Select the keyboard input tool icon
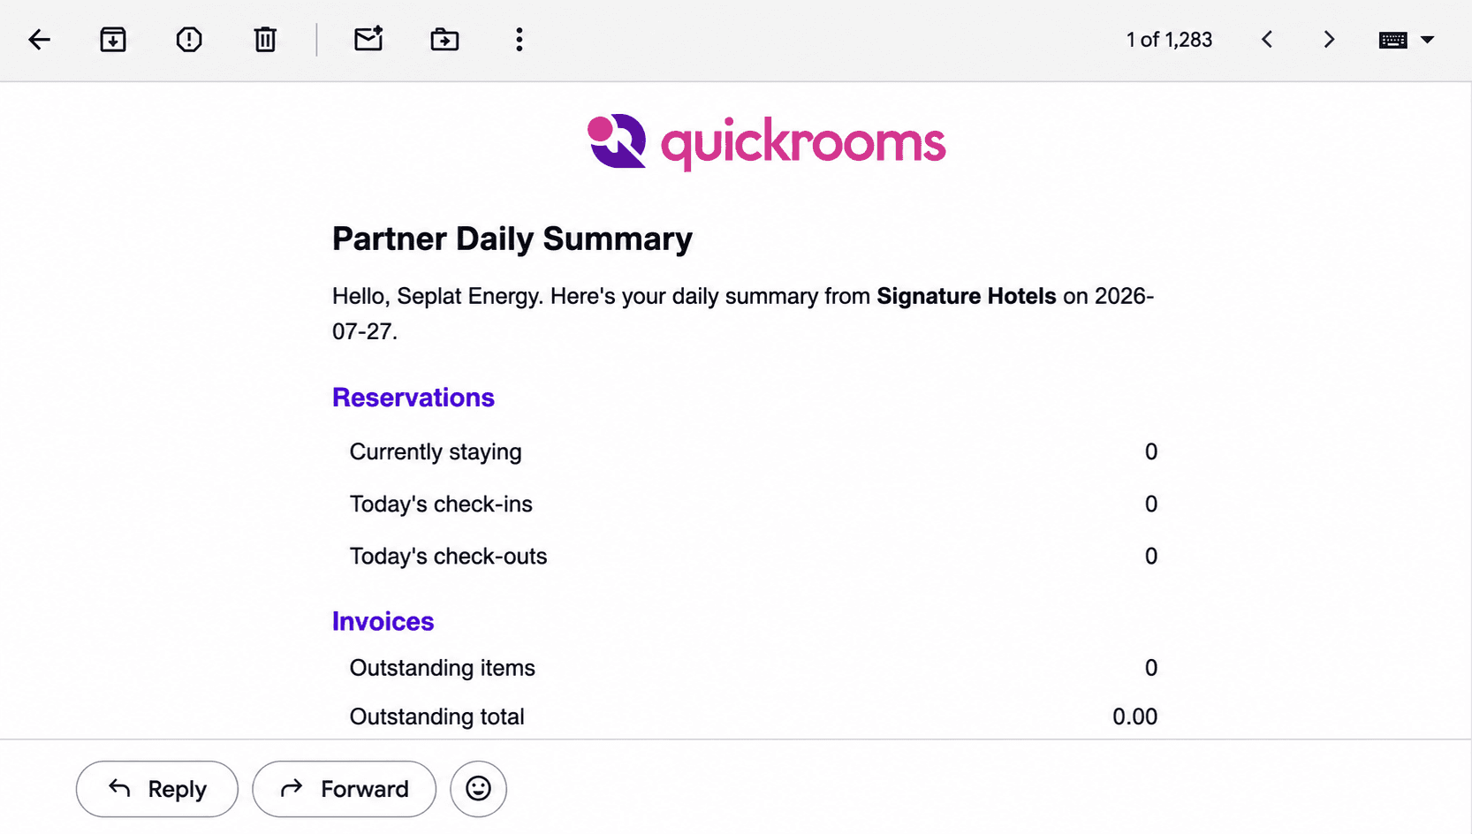This screenshot has width=1472, height=834. tap(1393, 40)
